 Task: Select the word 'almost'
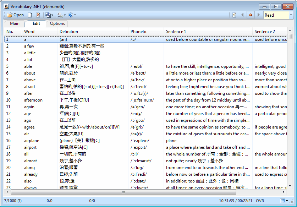(x=31, y=161)
